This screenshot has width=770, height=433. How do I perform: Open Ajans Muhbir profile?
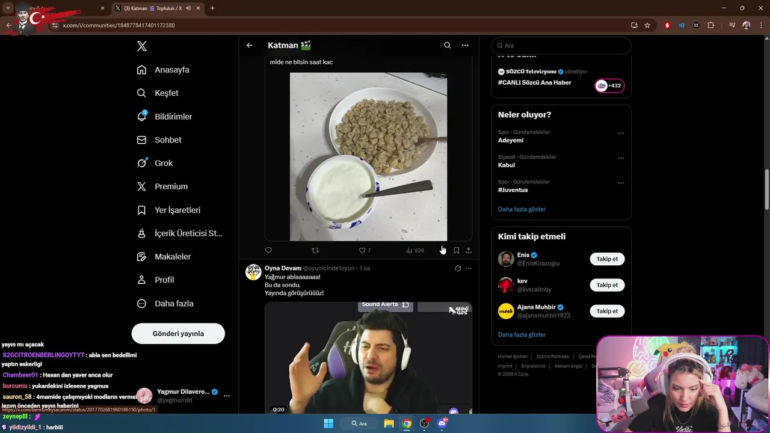[537, 307]
